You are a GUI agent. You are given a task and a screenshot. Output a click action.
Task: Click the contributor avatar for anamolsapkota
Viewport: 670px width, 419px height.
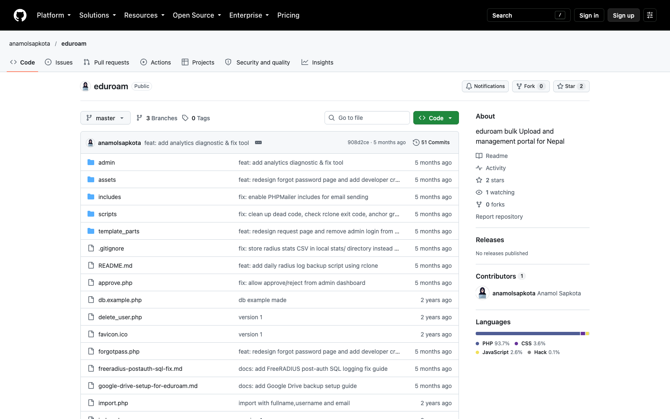(482, 293)
